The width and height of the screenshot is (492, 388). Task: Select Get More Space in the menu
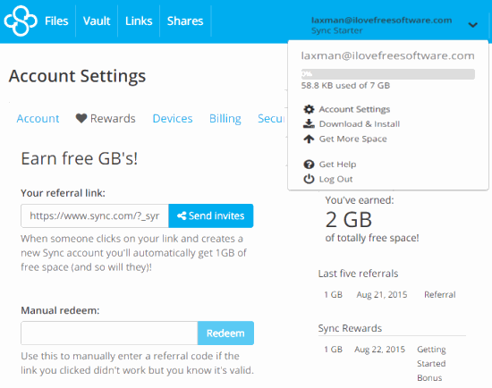(x=353, y=139)
